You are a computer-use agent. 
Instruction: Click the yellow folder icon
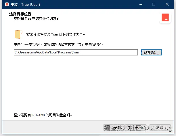(18, 34)
